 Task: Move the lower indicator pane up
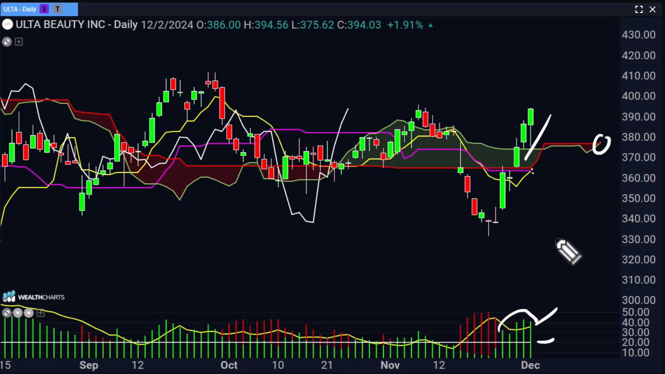tap(29, 313)
